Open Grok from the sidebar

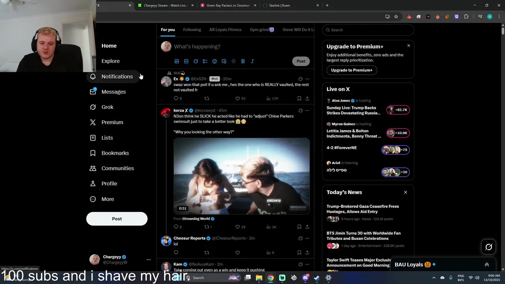pyautogui.click(x=102, y=107)
